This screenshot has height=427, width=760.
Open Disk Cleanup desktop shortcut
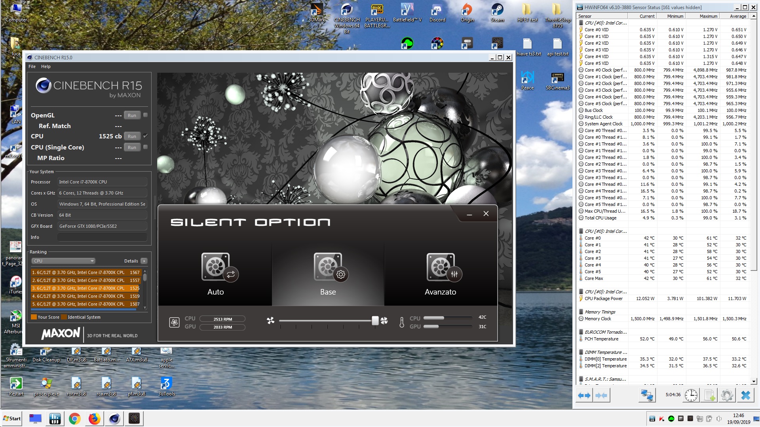click(46, 354)
